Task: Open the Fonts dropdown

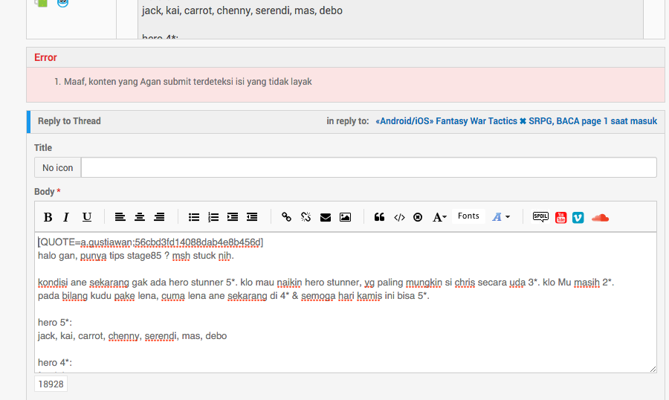Action: point(468,216)
